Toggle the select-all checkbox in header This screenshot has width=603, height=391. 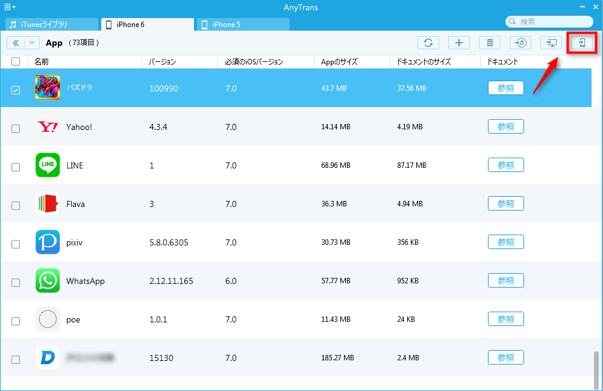16,61
